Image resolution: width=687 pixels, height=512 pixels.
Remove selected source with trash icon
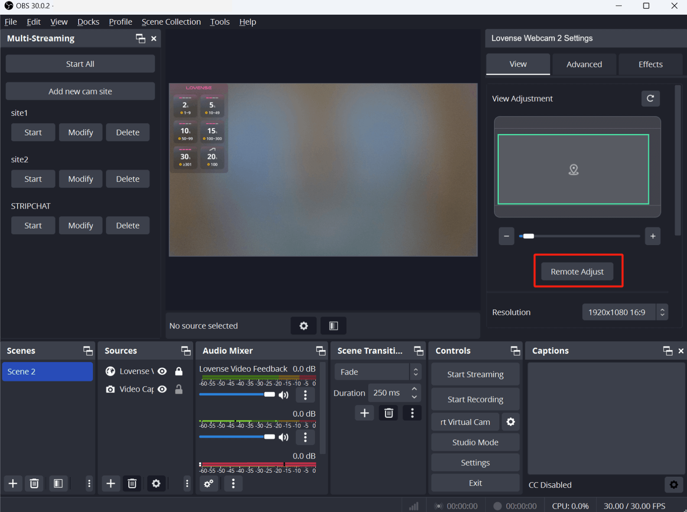132,483
